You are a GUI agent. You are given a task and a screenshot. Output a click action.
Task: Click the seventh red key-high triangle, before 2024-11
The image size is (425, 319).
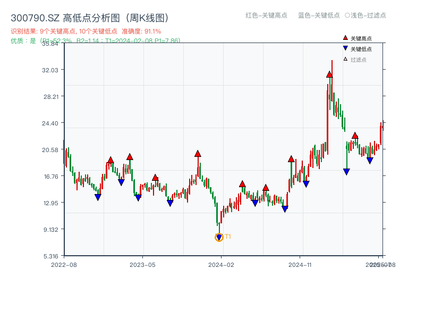coord(291,159)
